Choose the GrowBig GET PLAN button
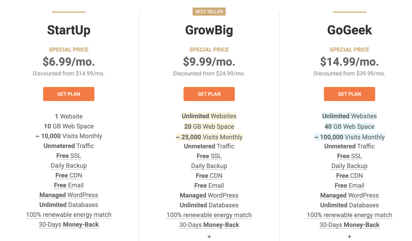The width and height of the screenshot is (412, 241). click(x=209, y=94)
